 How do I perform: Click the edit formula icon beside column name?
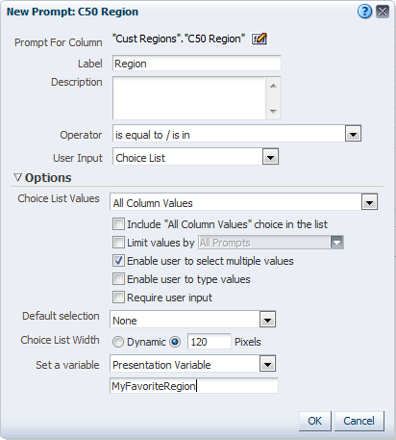pyautogui.click(x=259, y=39)
